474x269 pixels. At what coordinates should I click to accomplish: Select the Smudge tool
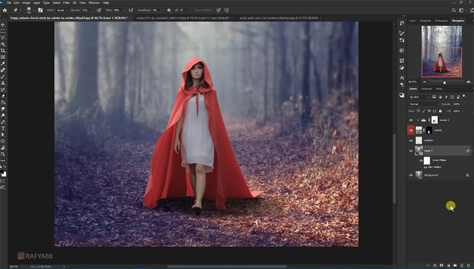[3, 109]
